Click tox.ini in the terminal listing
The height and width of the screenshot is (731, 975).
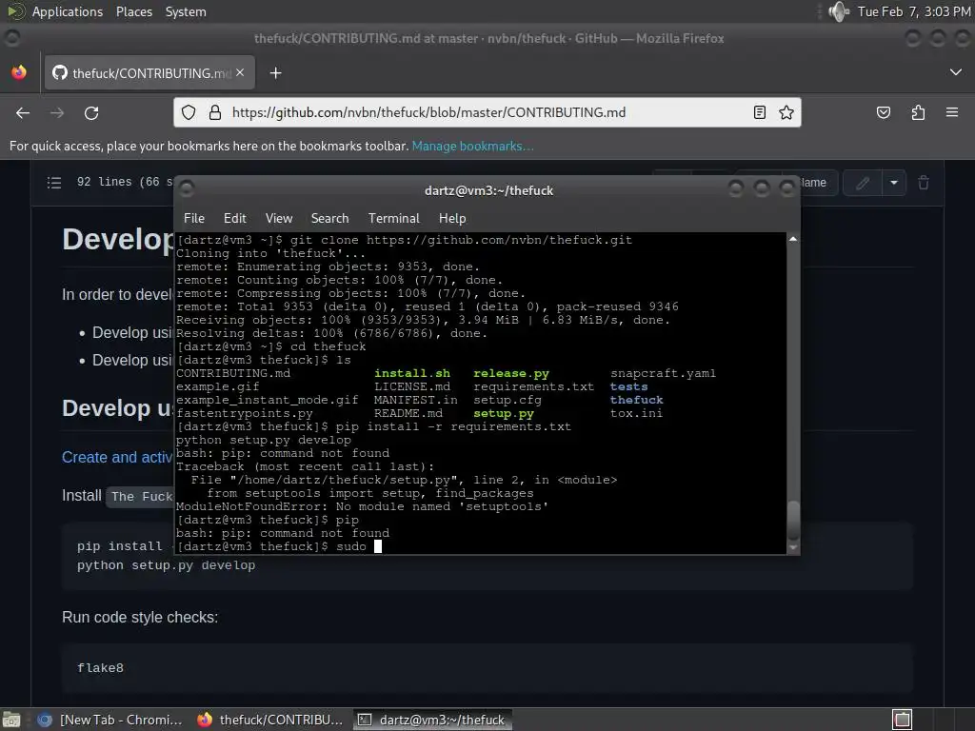point(636,413)
